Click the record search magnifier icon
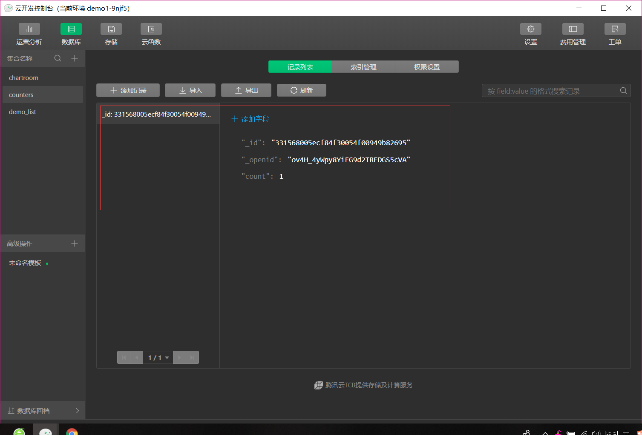Image resolution: width=642 pixels, height=435 pixels. pyautogui.click(x=623, y=91)
